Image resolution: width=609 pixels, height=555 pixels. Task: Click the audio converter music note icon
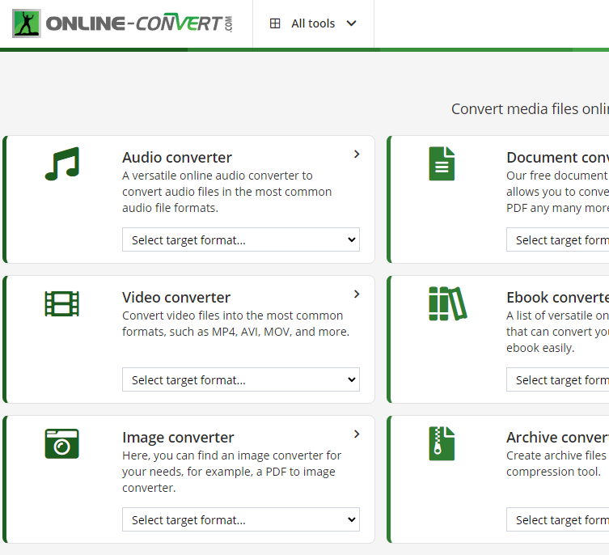coord(62,164)
